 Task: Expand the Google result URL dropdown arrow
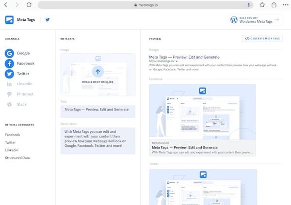click(x=177, y=61)
